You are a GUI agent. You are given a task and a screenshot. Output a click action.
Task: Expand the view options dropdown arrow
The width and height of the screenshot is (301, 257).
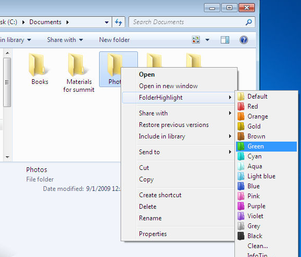208,40
